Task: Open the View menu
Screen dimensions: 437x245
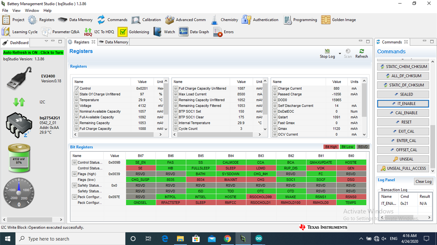Action: click(16, 11)
